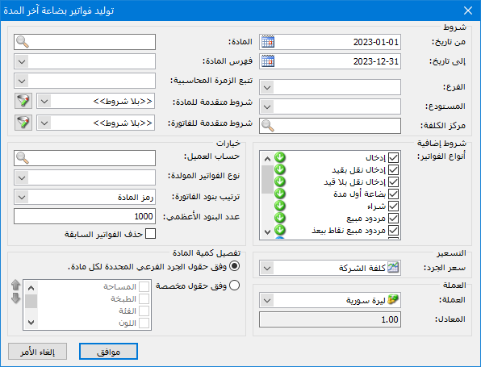
Task: Click move-up arrow beside custom fields list
Action: [x=15, y=286]
